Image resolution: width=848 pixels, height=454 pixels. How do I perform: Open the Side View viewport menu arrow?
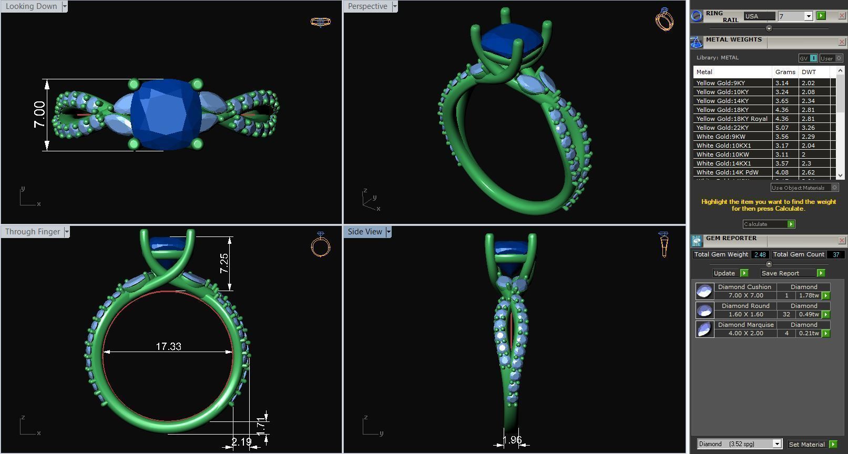(x=389, y=232)
